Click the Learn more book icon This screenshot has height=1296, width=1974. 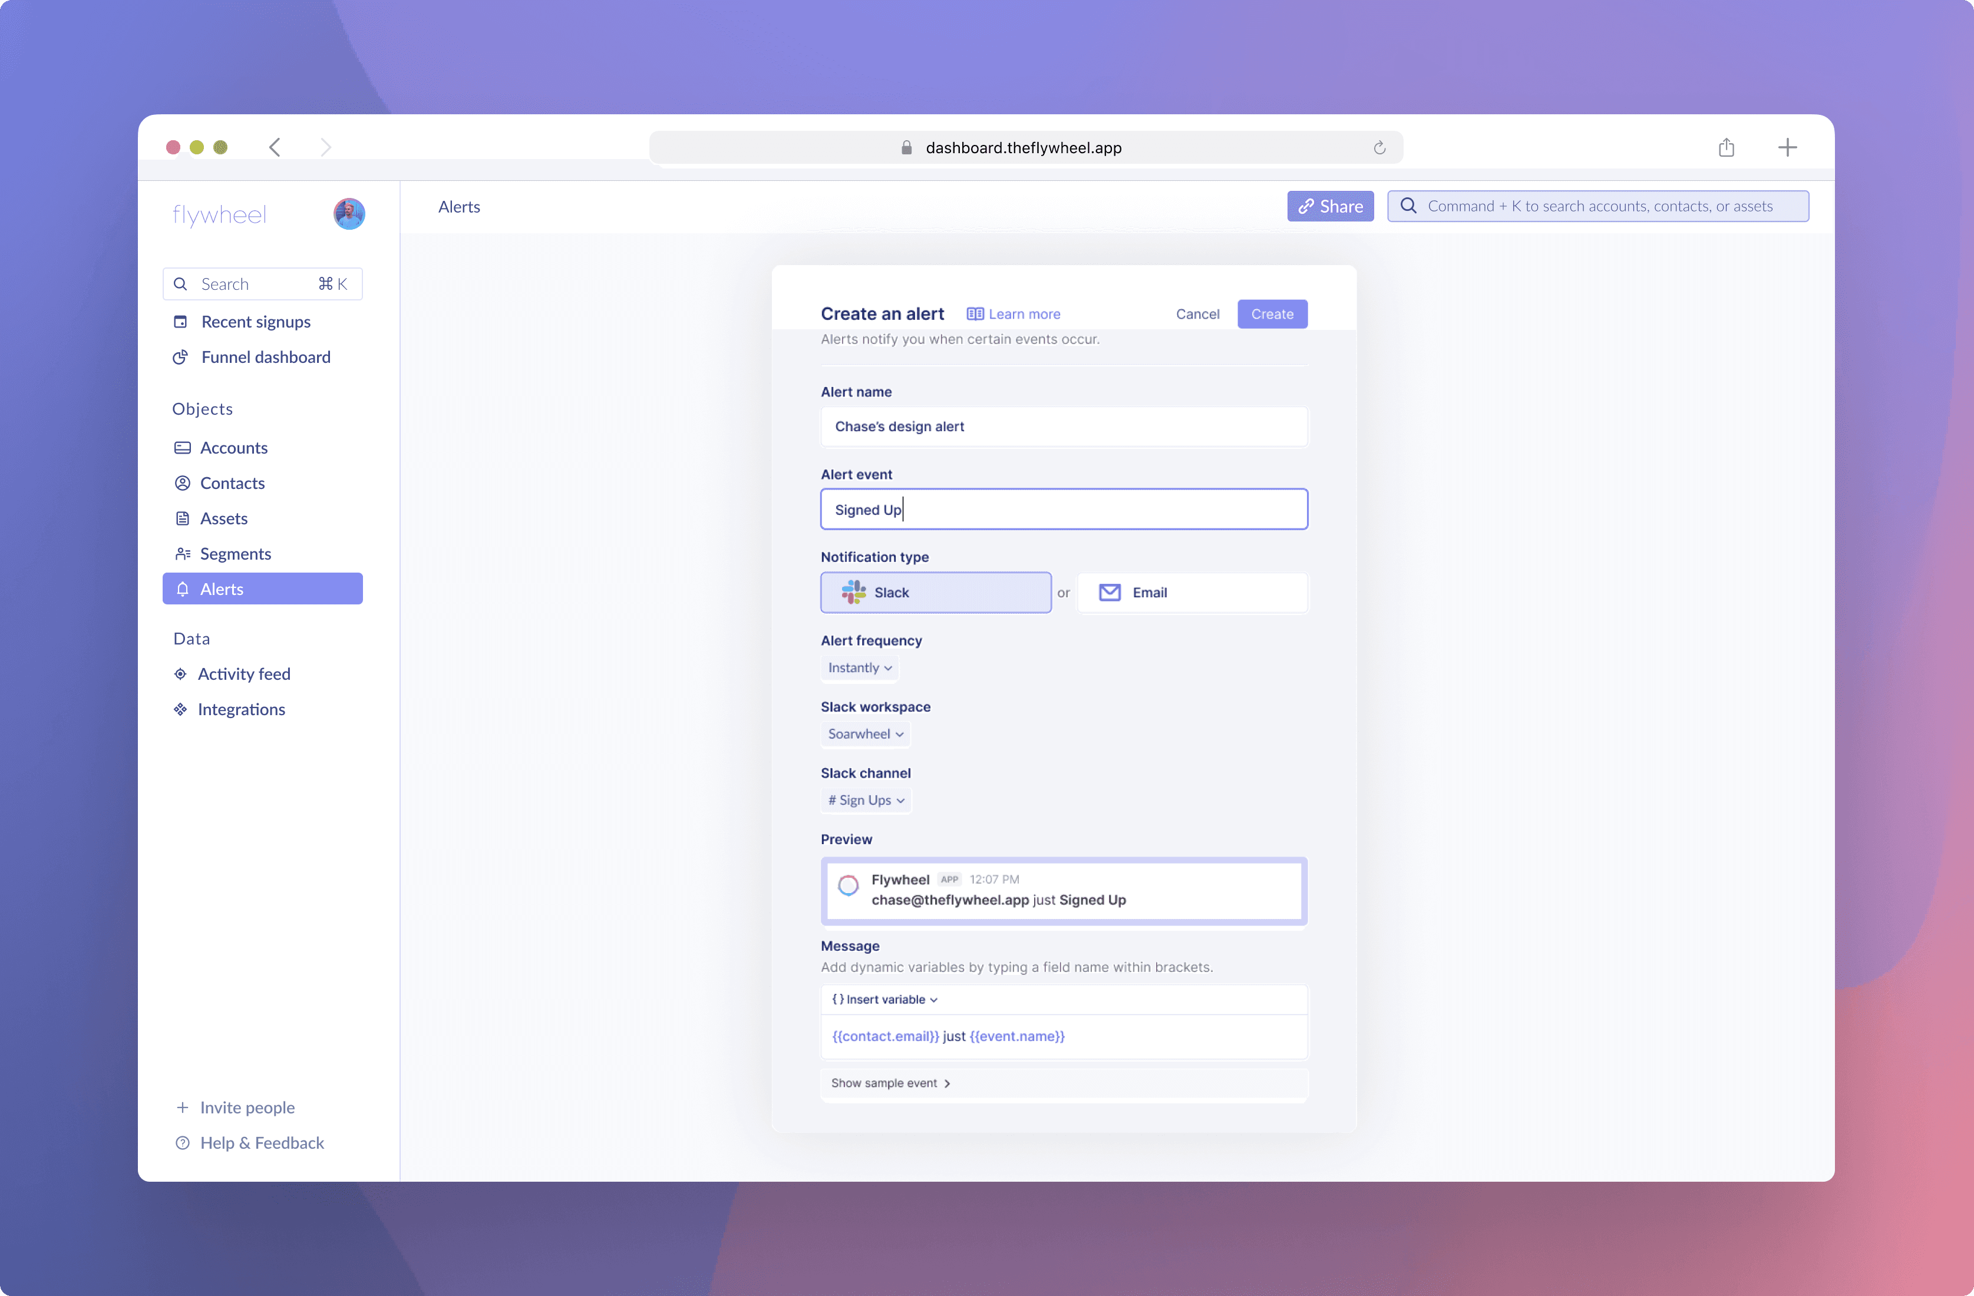[x=975, y=314]
